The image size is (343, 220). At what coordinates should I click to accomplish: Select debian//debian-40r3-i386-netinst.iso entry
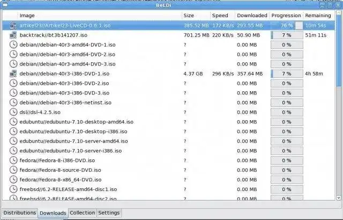coord(65,102)
